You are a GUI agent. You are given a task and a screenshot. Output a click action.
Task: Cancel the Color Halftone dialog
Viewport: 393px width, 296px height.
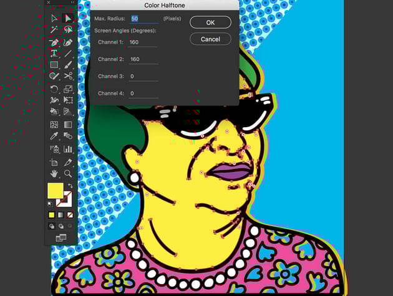211,39
